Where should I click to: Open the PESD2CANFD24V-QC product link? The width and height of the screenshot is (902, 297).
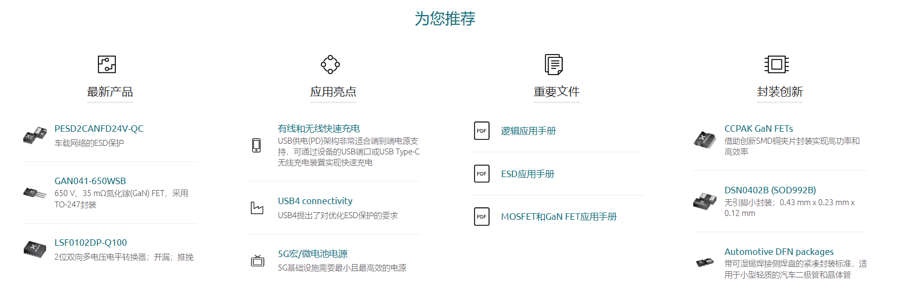click(x=99, y=129)
